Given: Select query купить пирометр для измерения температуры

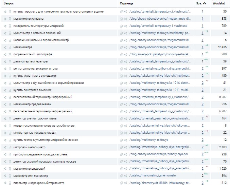Looking at the screenshot, I should click(x=58, y=12).
